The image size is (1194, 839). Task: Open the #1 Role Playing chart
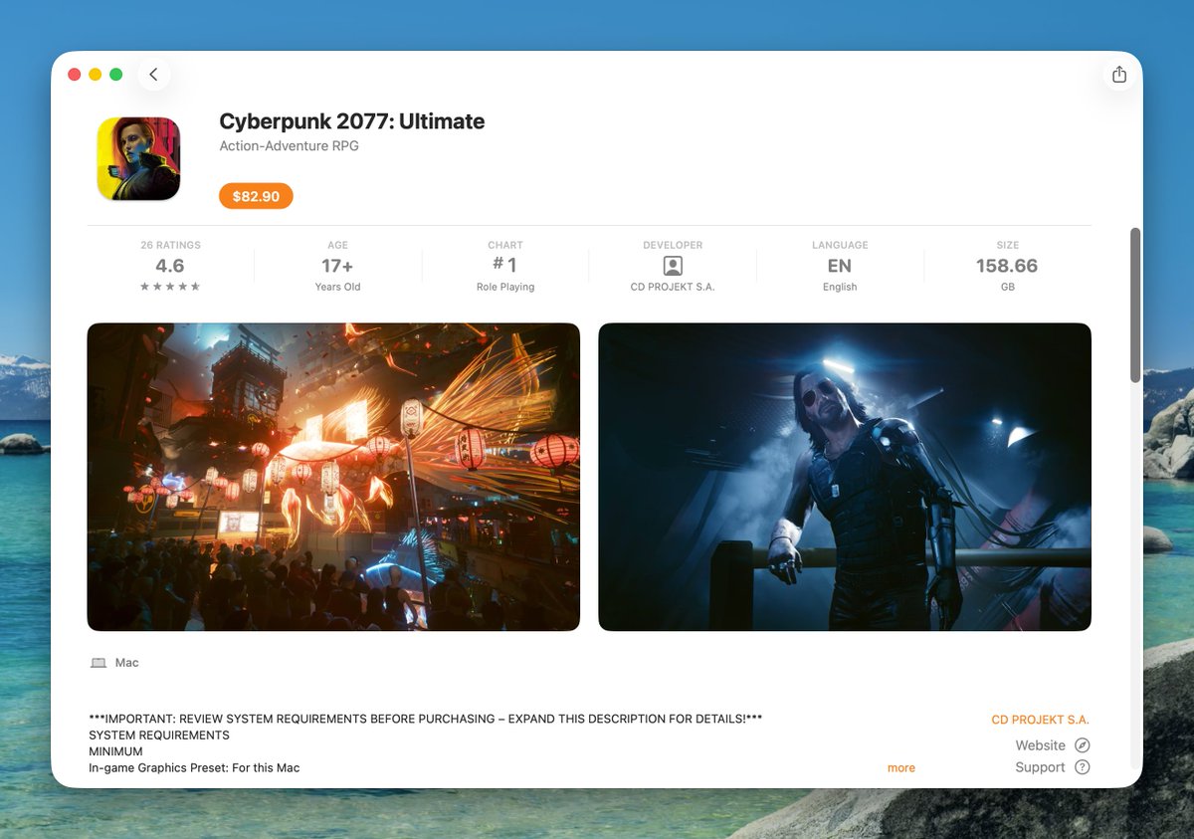pos(505,266)
